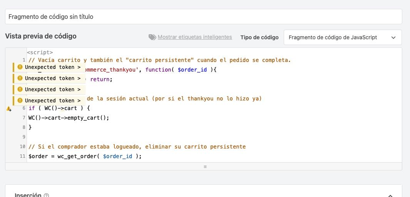
Task: Click the line 10 comment about comprador logueado
Action: 137,147
